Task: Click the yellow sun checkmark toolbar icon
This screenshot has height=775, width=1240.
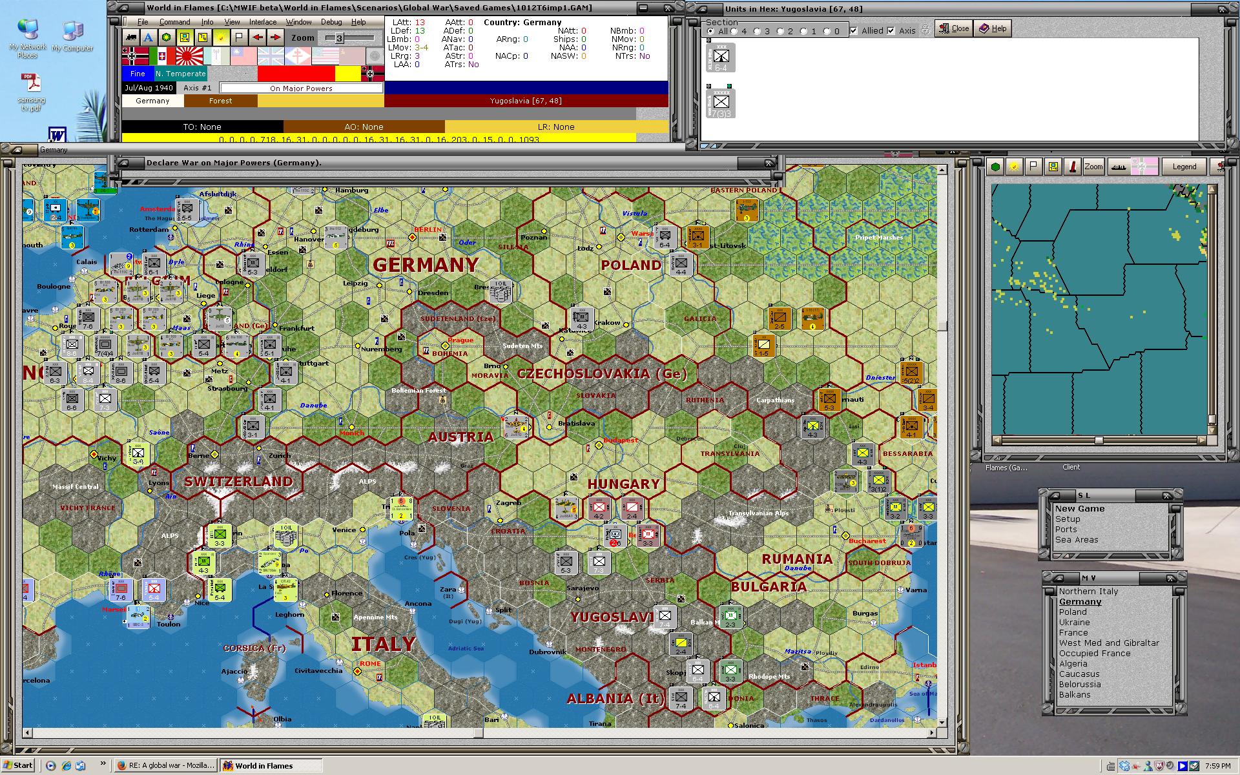Action: (x=221, y=37)
